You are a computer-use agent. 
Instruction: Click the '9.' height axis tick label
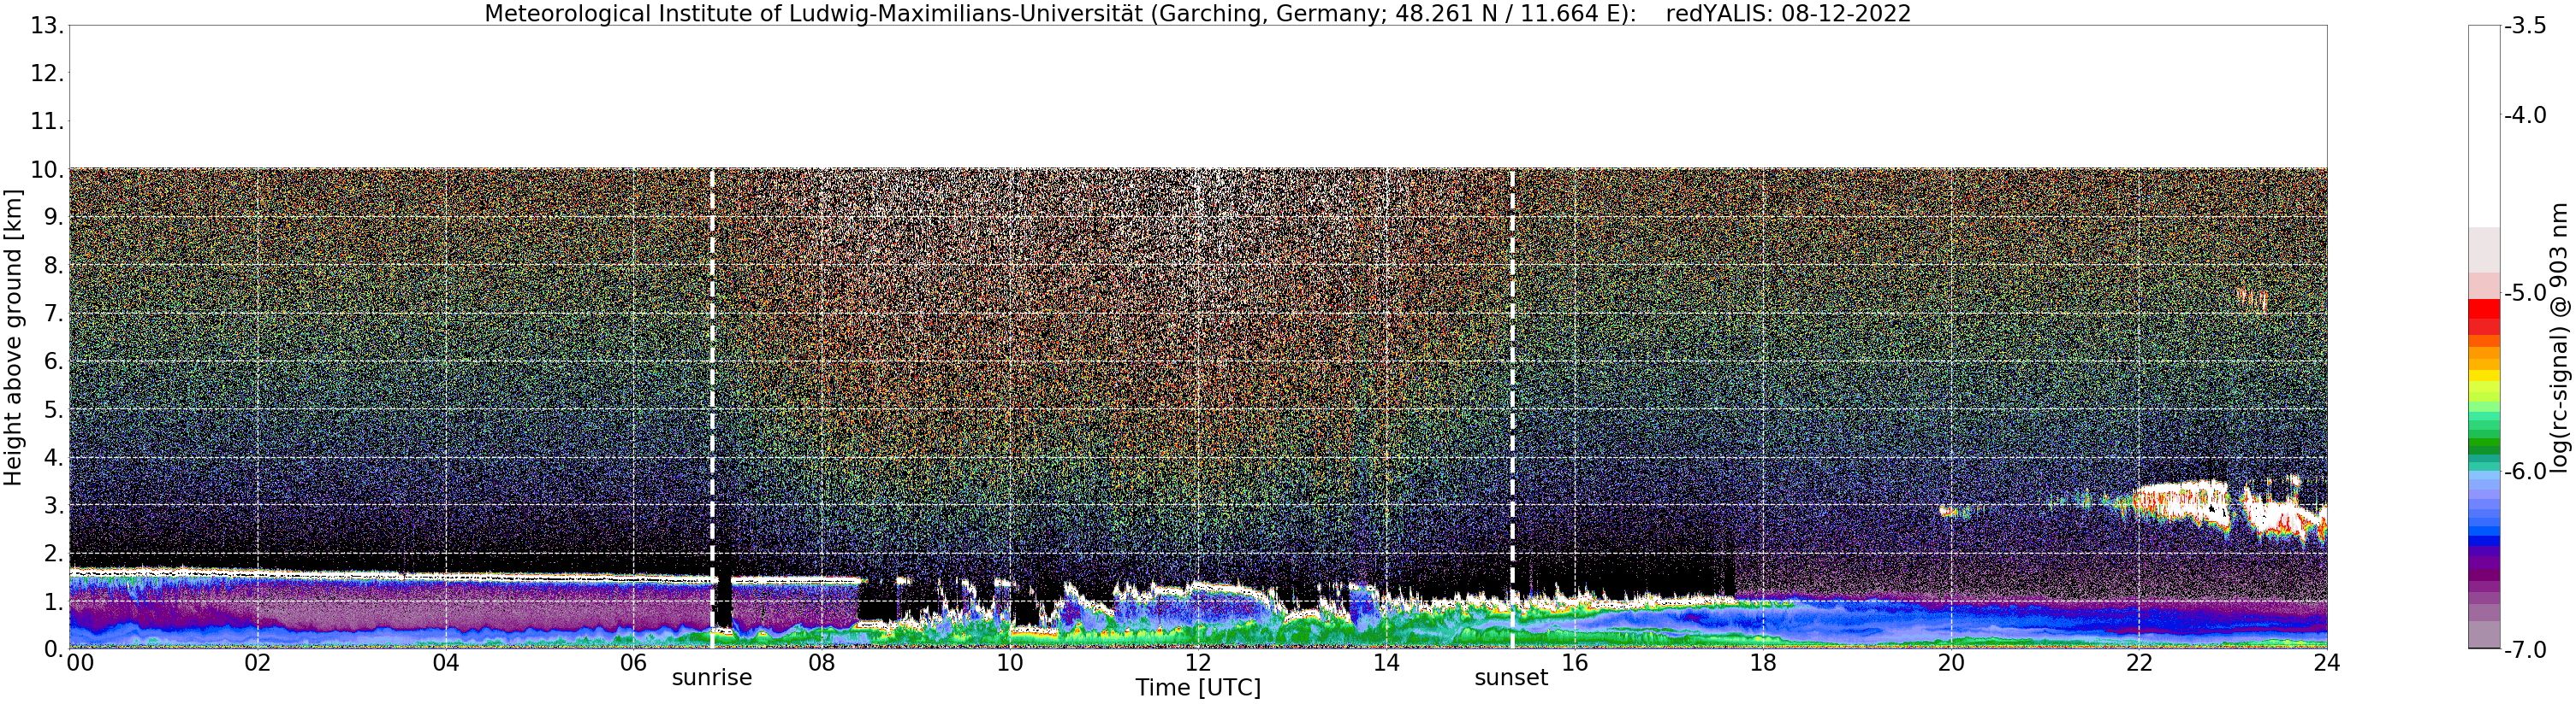54,218
